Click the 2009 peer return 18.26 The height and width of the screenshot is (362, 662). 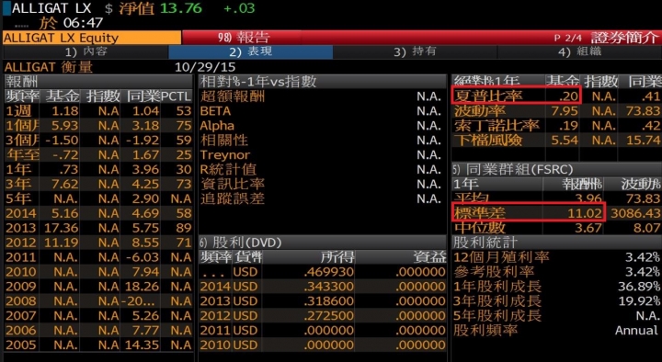pyautogui.click(x=142, y=286)
